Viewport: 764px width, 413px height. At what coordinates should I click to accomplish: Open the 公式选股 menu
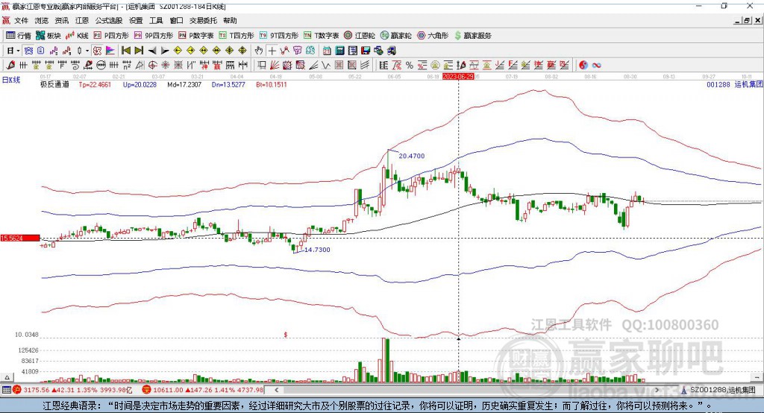109,20
